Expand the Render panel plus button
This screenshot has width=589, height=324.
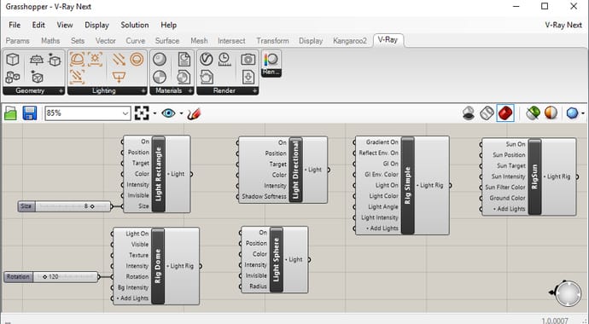(254, 90)
